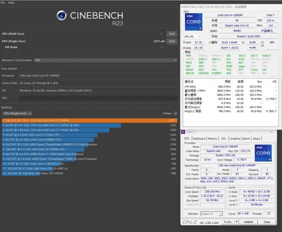Open the Bench tab in CPU-Z
The width and height of the screenshot is (282, 232).
point(246,138)
